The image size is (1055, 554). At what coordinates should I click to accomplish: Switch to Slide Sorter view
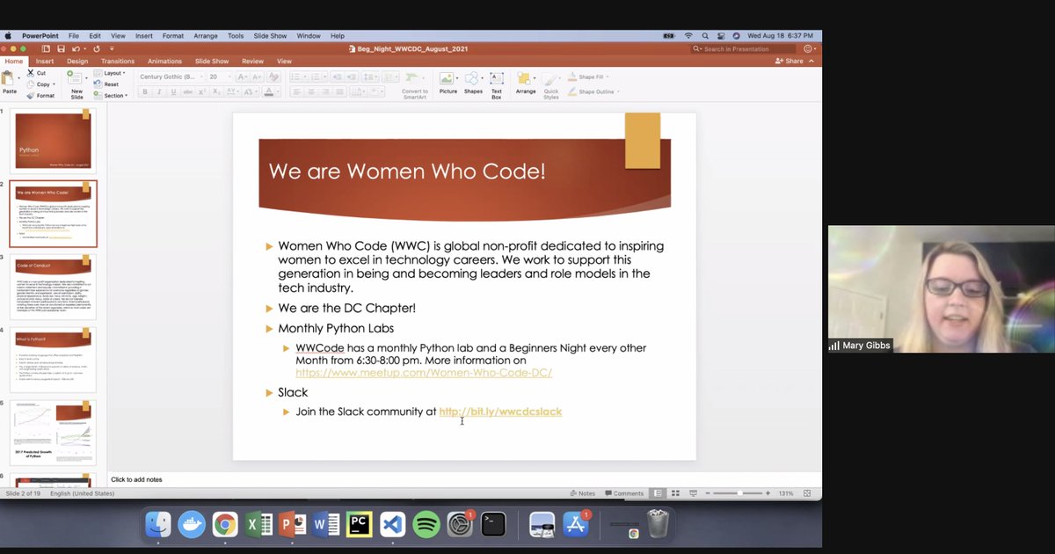click(x=674, y=493)
